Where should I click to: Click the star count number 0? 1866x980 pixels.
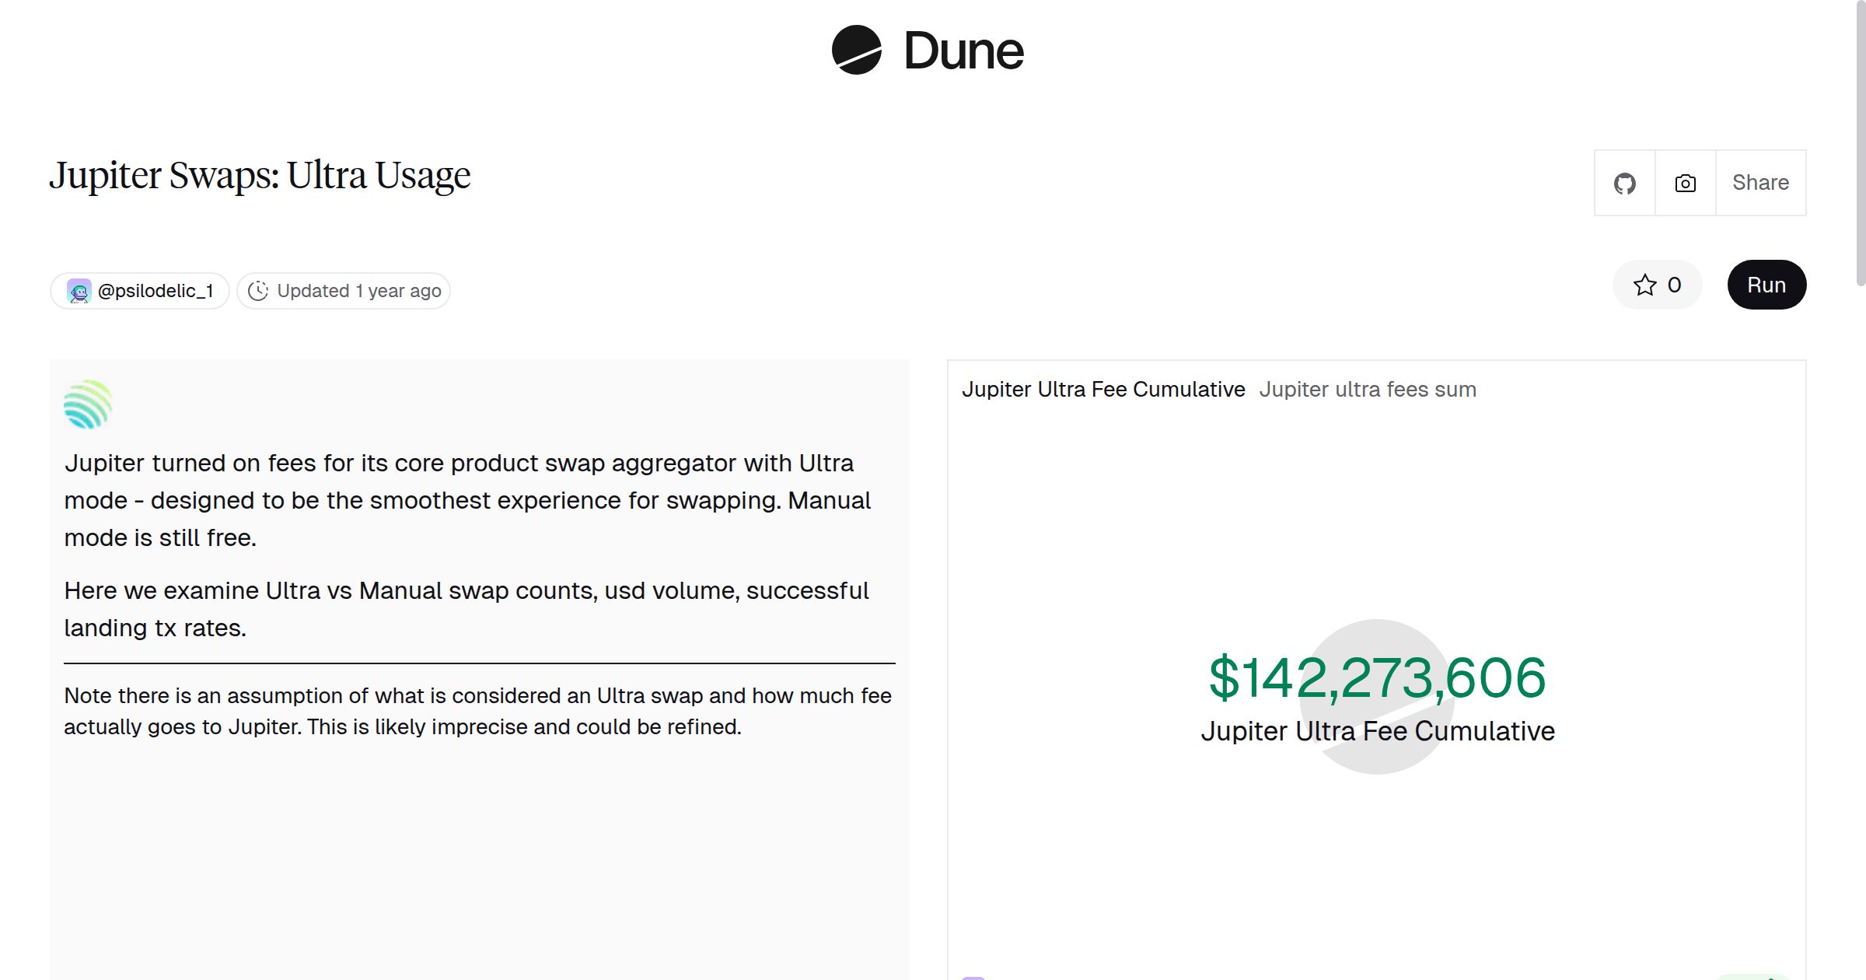pyautogui.click(x=1674, y=285)
